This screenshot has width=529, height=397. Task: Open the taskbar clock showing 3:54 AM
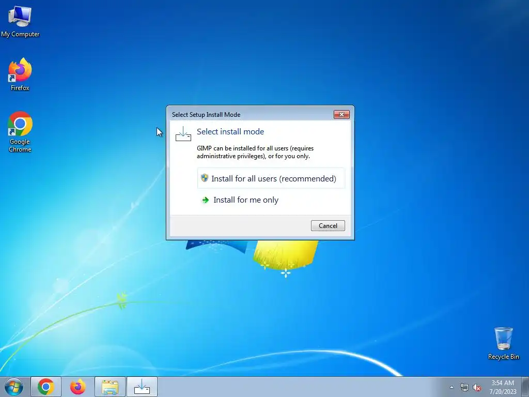point(503,387)
